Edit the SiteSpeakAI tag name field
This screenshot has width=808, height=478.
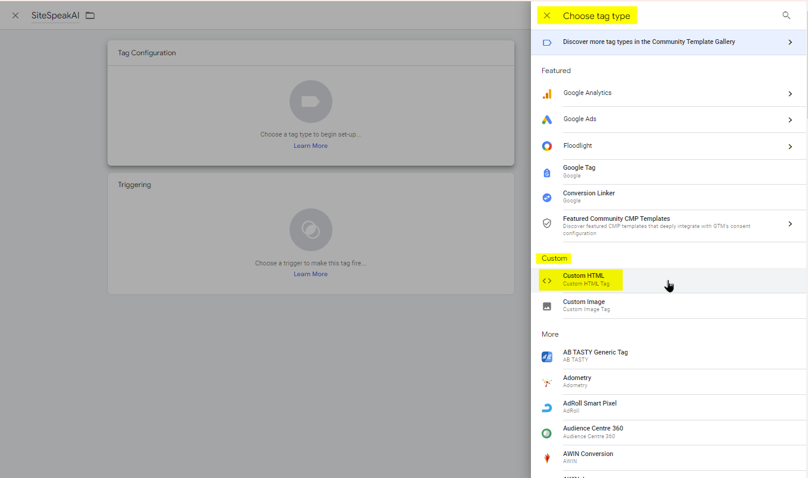coord(55,15)
